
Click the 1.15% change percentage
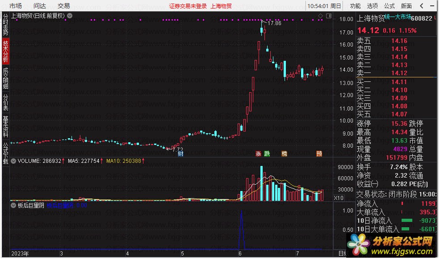coord(407,30)
